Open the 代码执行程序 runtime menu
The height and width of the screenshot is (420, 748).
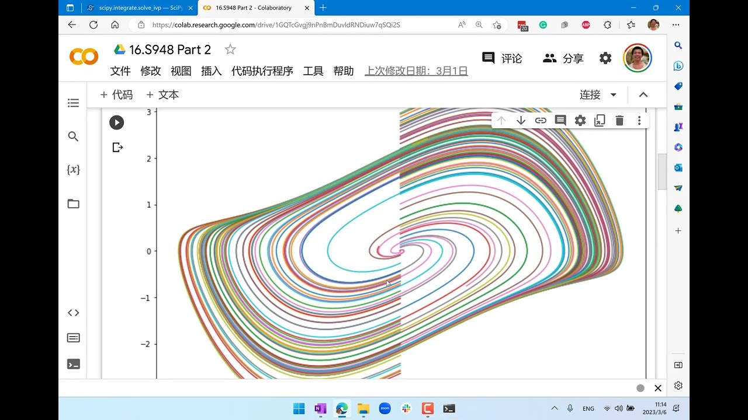[262, 71]
